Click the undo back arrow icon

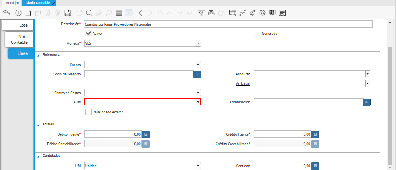(6, 13)
